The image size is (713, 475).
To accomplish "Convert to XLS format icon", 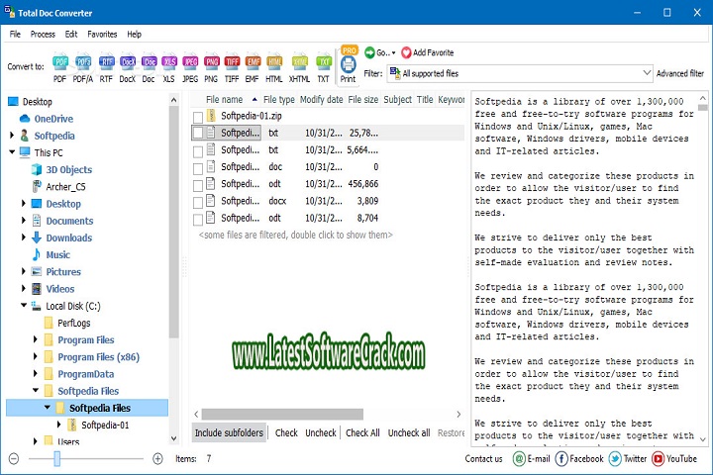I will pos(169,62).
